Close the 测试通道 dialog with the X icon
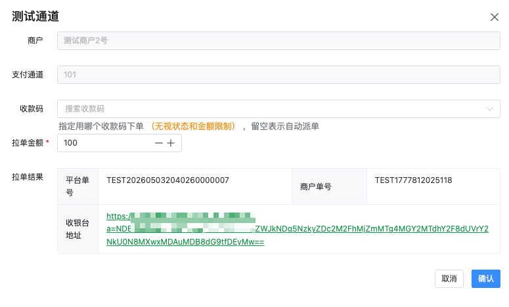Screen dimensions: 509x307 pos(494,17)
